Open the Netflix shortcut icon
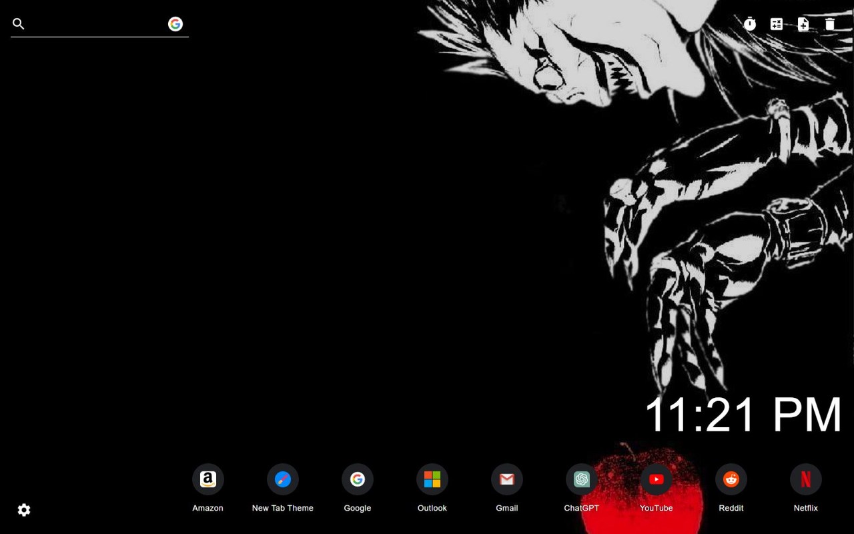 (806, 479)
